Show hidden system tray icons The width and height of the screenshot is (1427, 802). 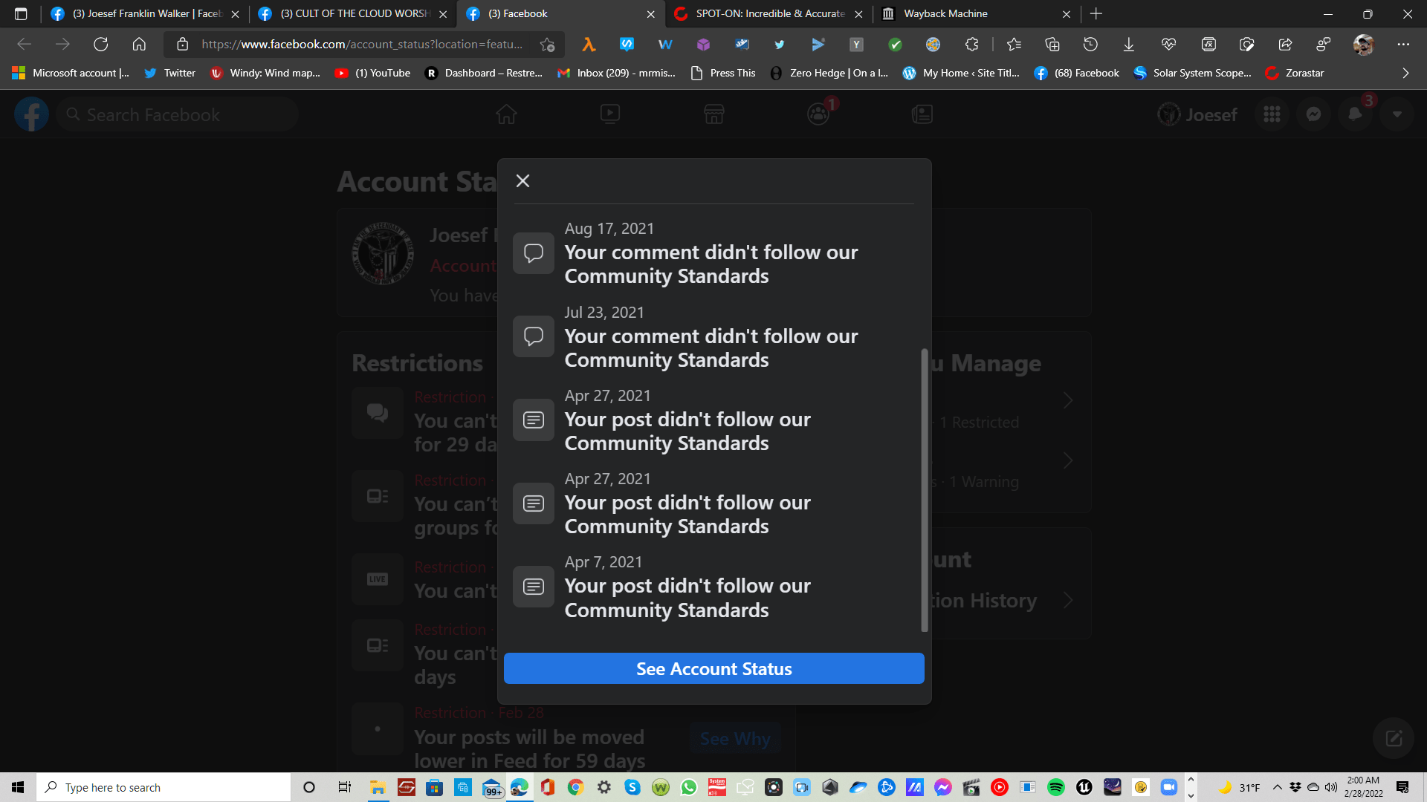coord(1277,787)
